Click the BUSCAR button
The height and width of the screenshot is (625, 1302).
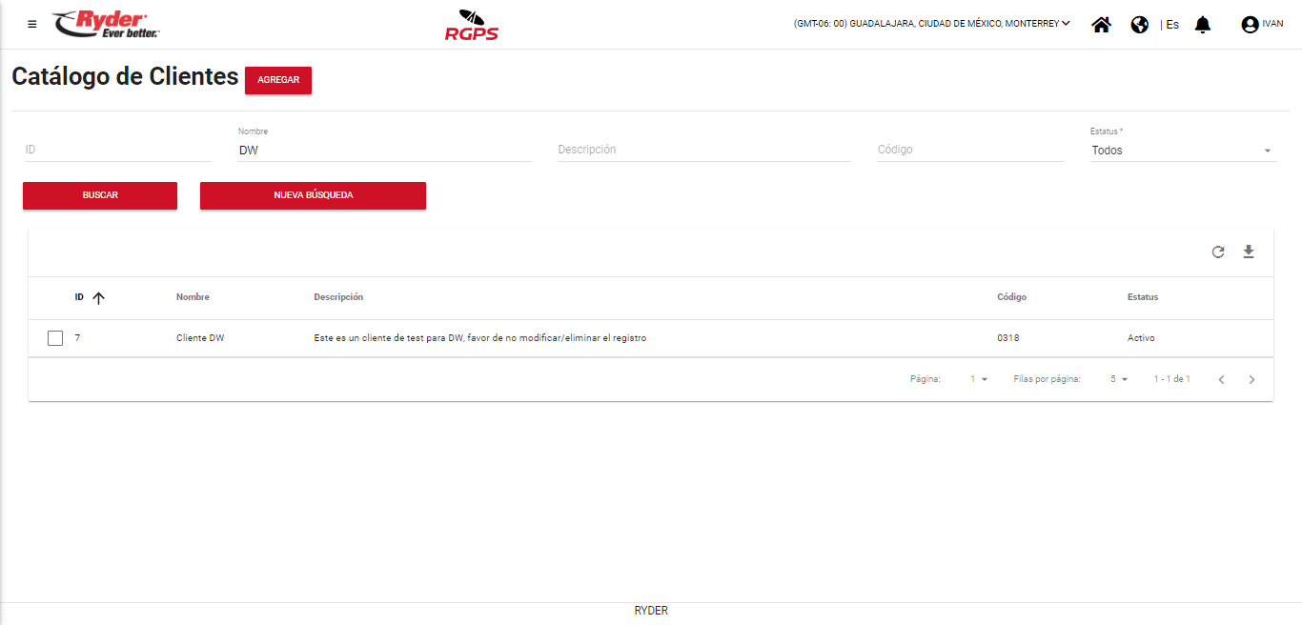click(100, 195)
